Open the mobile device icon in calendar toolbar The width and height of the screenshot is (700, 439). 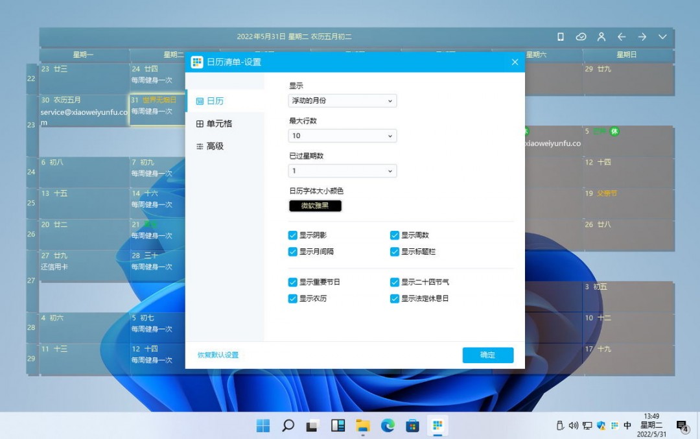pos(560,37)
